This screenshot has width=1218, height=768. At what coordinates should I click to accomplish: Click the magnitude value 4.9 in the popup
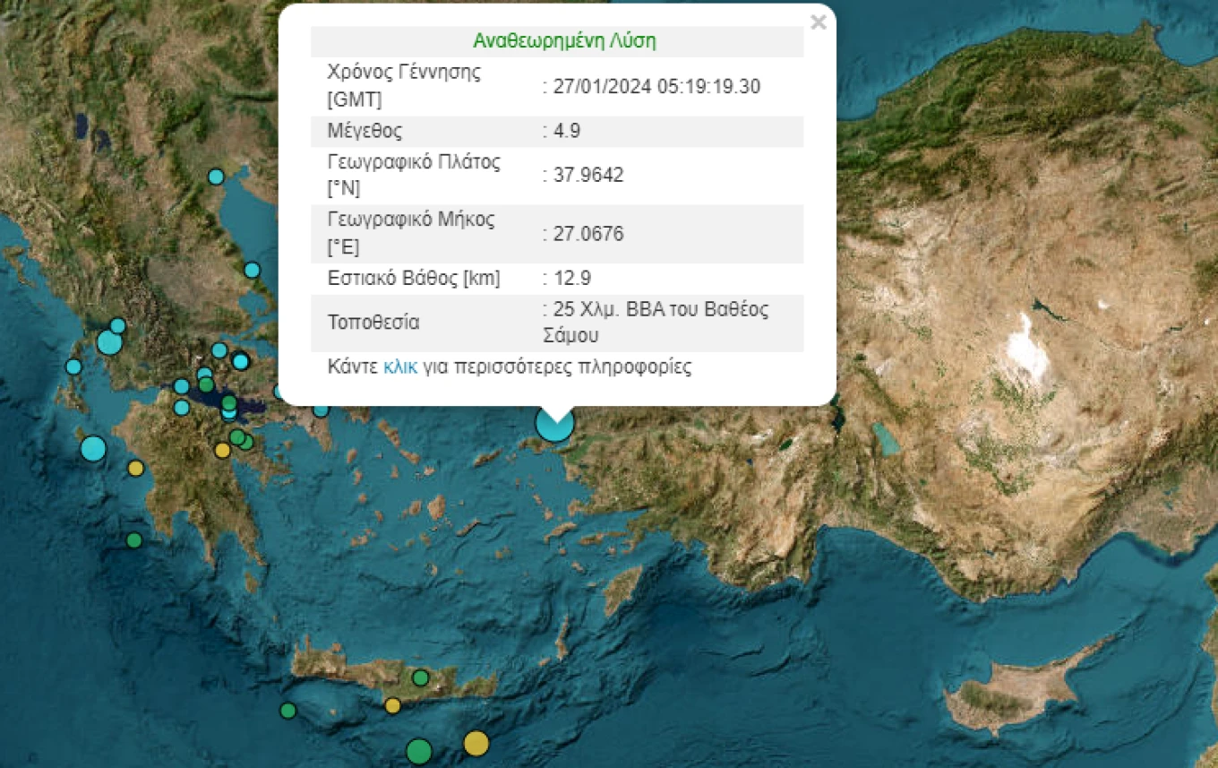click(566, 131)
